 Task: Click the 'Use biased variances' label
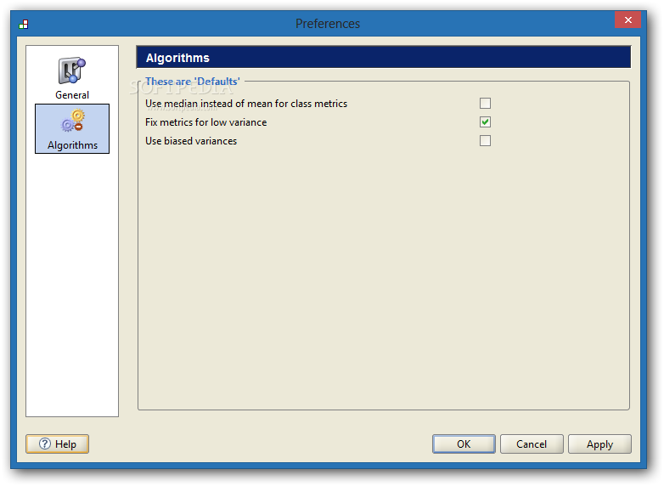[x=191, y=141]
